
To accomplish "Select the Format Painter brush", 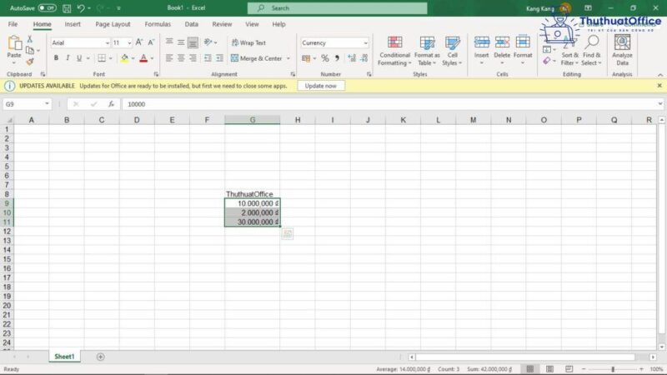I will (30, 62).
